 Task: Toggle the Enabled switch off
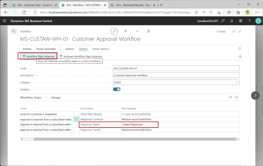(117, 89)
